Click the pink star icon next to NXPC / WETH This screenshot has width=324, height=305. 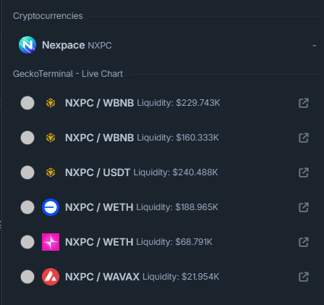pyautogui.click(x=51, y=242)
